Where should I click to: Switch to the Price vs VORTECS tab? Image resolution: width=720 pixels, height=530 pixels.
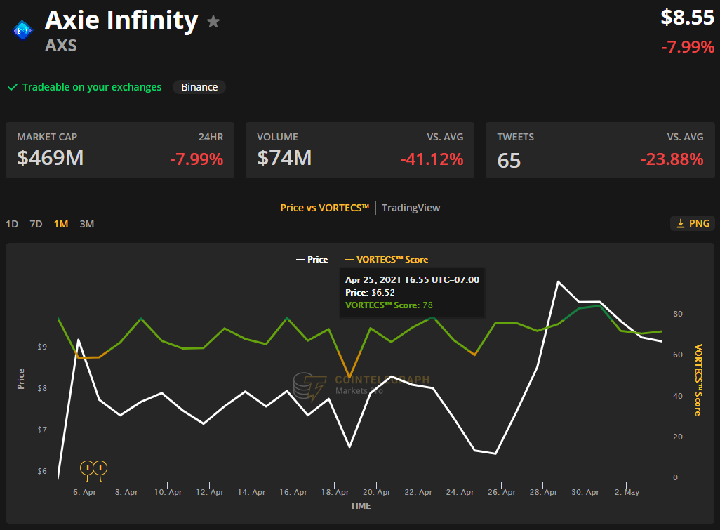[x=324, y=208]
